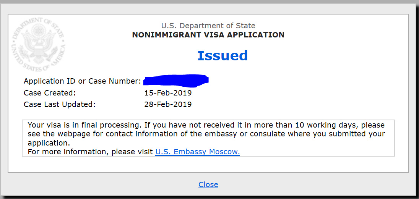Click the Application ID or Case Number label
This screenshot has height=199, width=419.
pos(82,81)
